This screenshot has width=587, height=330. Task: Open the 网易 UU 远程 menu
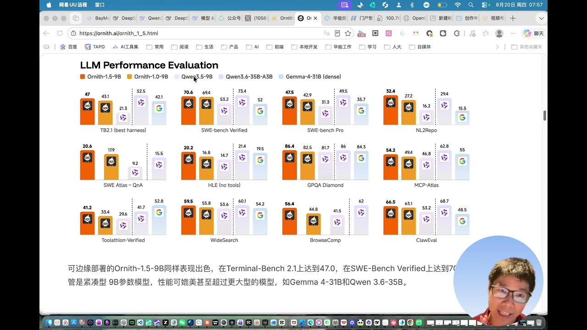coord(73,5)
